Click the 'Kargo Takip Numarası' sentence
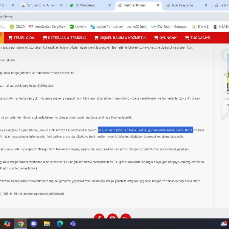 pyautogui.click(x=95, y=149)
